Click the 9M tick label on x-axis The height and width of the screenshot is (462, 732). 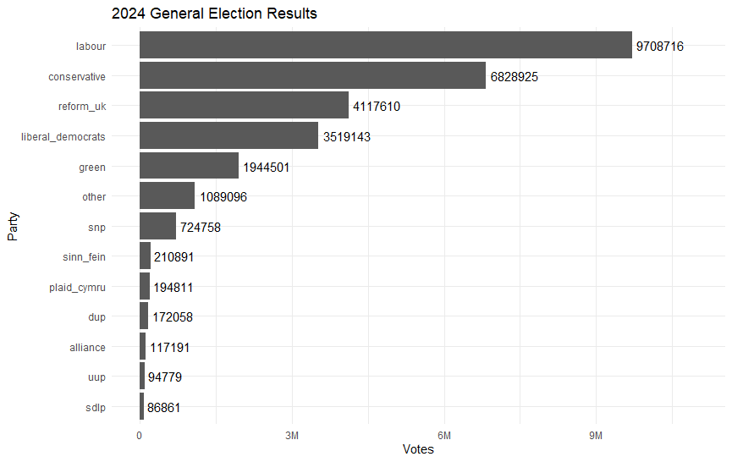pyautogui.click(x=596, y=435)
